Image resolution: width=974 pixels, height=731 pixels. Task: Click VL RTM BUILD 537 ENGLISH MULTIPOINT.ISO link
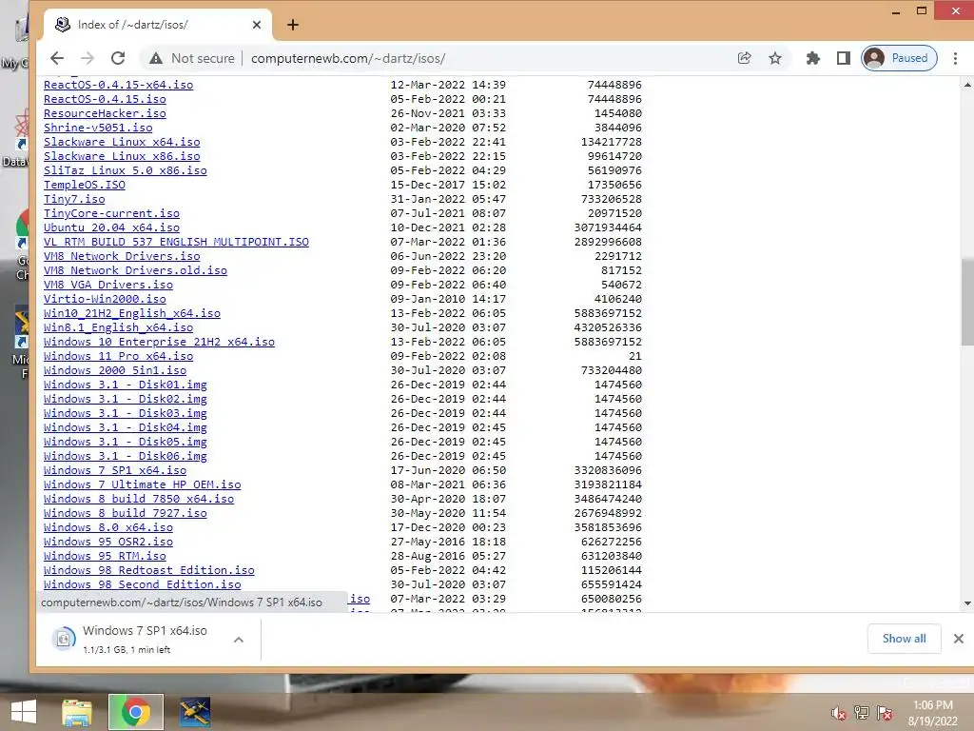coord(176,242)
